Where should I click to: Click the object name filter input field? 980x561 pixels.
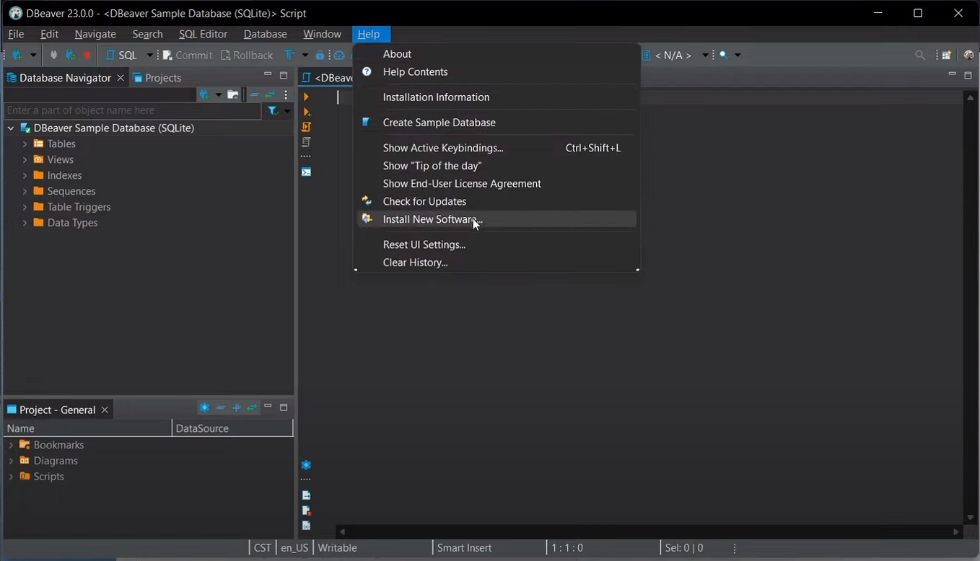click(x=132, y=110)
